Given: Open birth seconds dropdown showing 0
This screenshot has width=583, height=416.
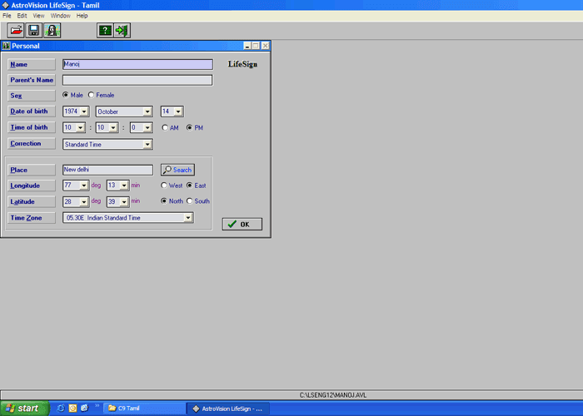Looking at the screenshot, I should tap(147, 128).
